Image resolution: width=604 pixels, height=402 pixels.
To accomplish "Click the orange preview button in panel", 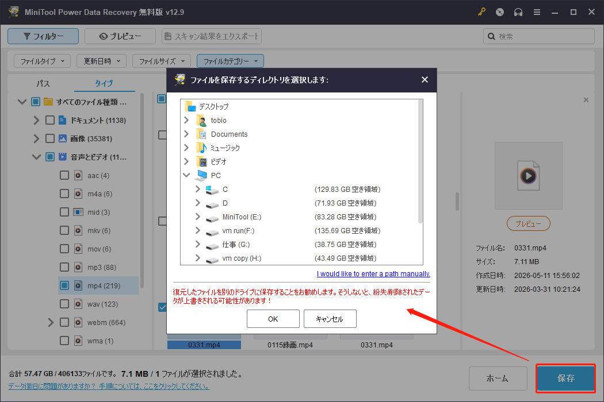I will 528,223.
